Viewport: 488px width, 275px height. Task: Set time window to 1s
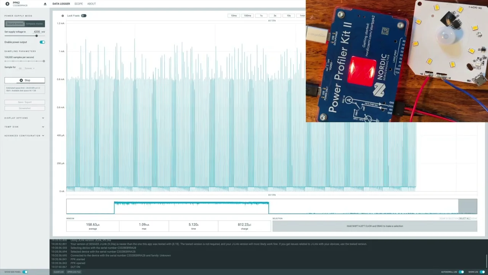[261, 16]
